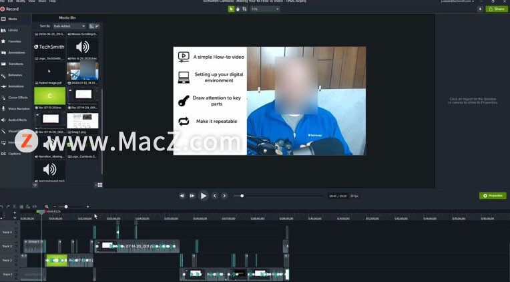Open the Voice Narration panel

(x=15, y=109)
